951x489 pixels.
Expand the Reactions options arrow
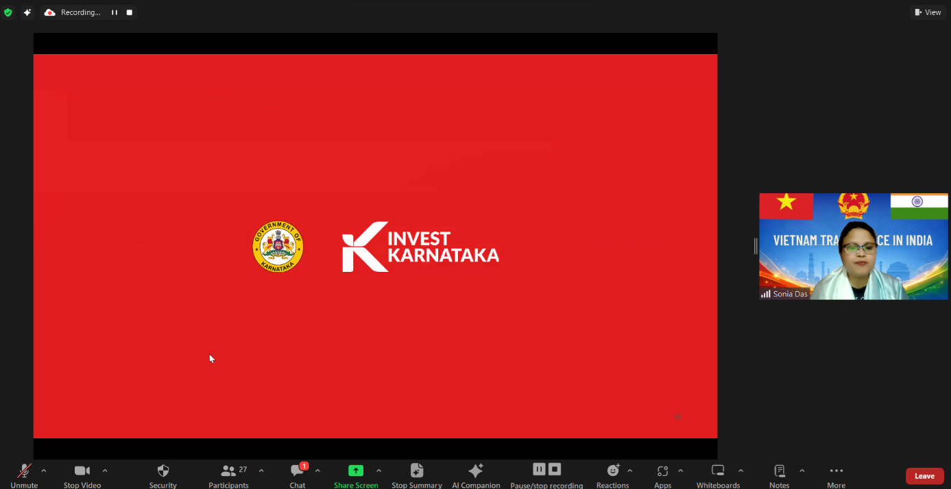(x=629, y=471)
